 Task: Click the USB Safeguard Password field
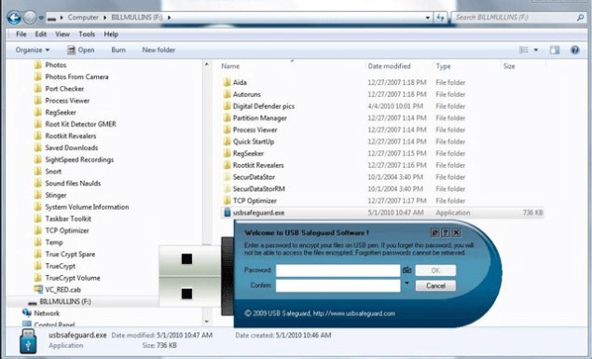coord(337,270)
